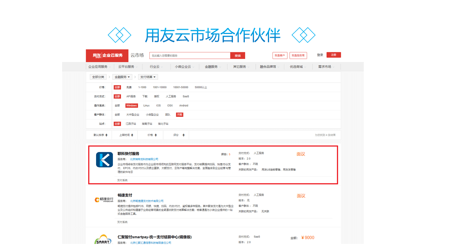Open provider link 北京畅捷通支付技术有限公司
The image size is (449, 252).
pyautogui.click(x=147, y=201)
